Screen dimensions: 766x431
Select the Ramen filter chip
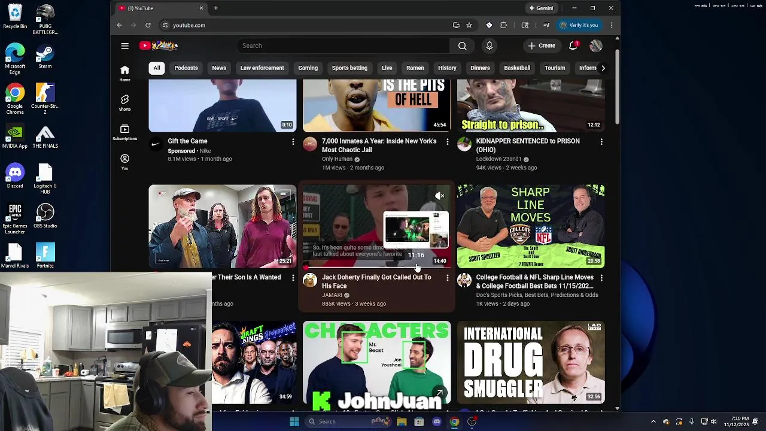click(415, 68)
